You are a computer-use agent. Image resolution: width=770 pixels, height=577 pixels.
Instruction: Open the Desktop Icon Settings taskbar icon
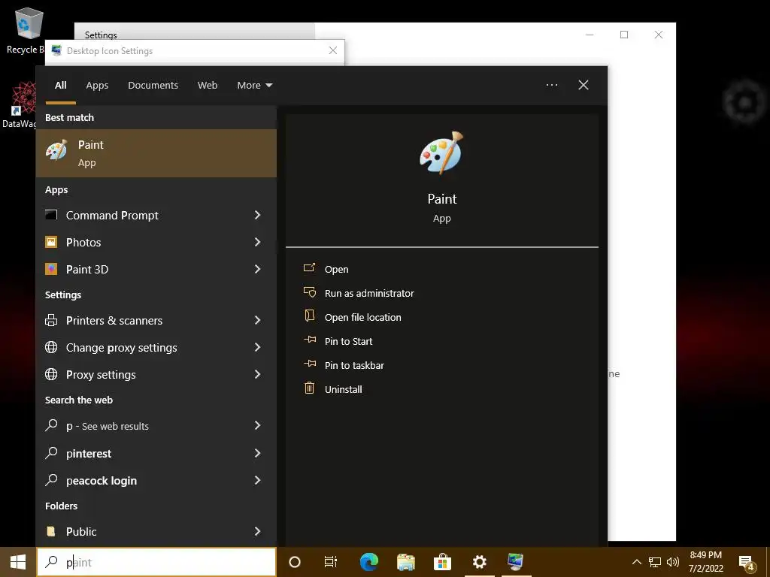click(516, 562)
